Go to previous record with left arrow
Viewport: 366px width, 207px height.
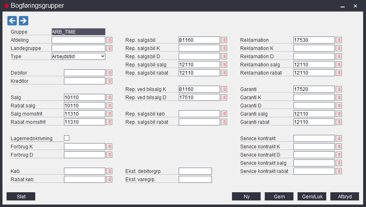point(12,21)
